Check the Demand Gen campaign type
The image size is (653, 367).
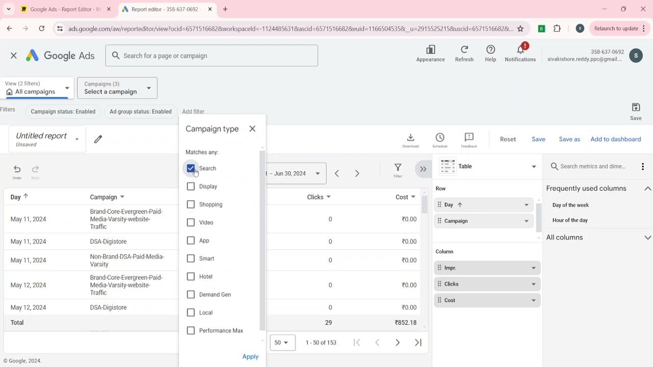click(x=191, y=295)
